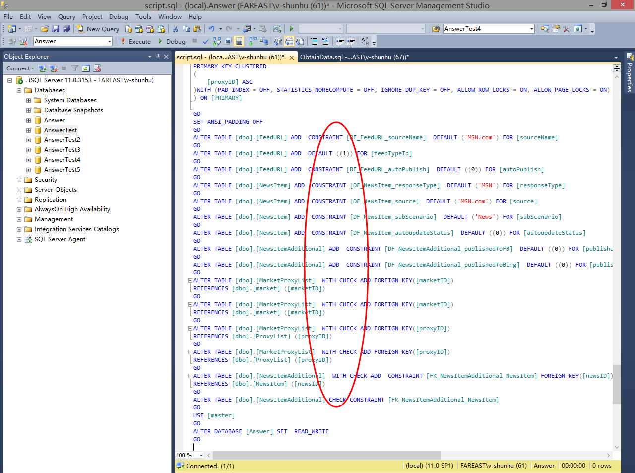
Task: Save script.sql with the Save icon
Action: [56, 29]
